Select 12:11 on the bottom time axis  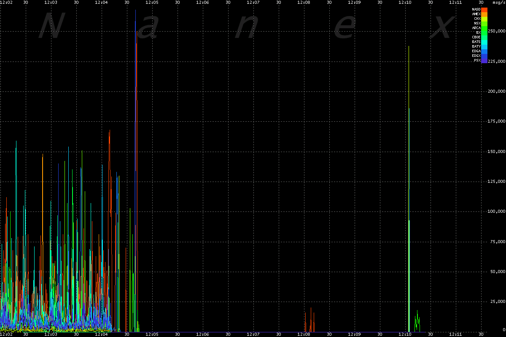[455, 334]
